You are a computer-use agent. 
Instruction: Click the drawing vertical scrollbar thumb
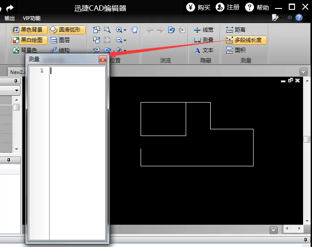(307, 139)
